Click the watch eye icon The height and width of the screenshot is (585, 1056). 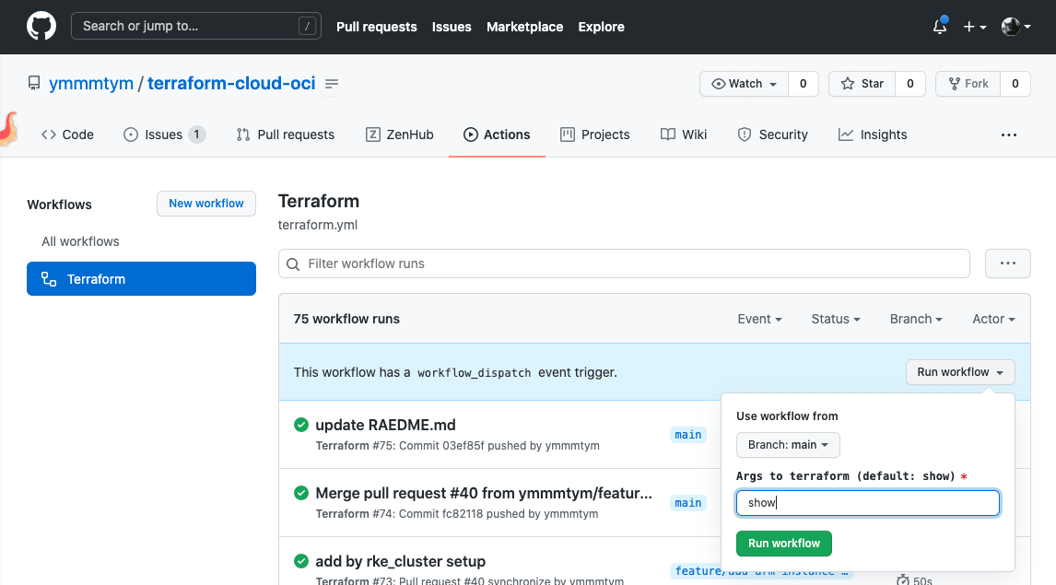pyautogui.click(x=720, y=83)
